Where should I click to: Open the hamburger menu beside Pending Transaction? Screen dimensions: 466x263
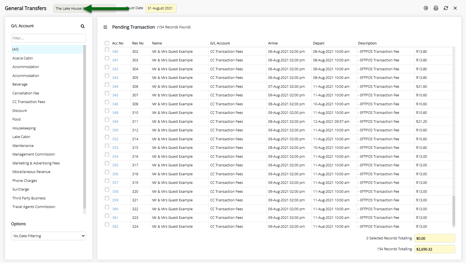pos(105,27)
